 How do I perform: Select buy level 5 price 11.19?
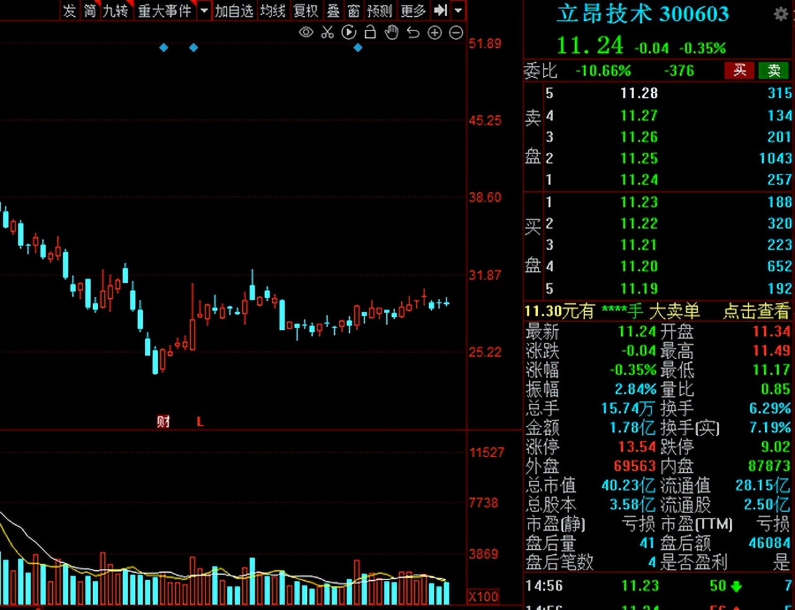click(x=638, y=288)
